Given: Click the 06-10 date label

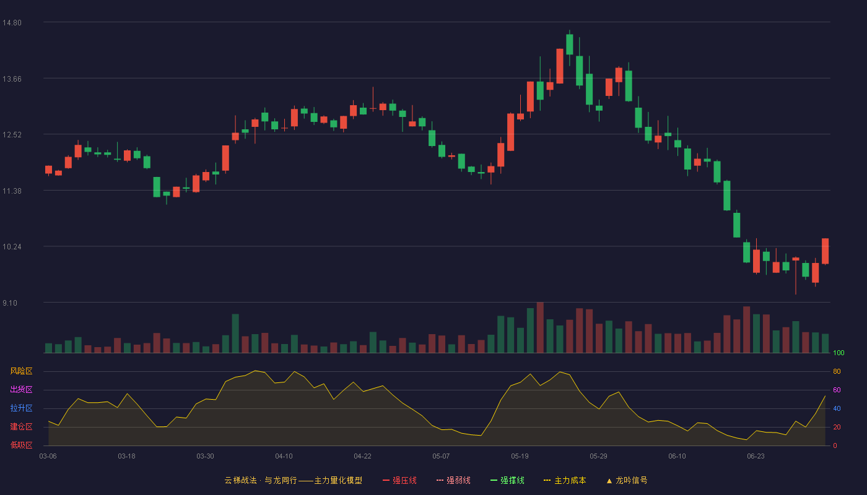Looking at the screenshot, I should point(677,456).
